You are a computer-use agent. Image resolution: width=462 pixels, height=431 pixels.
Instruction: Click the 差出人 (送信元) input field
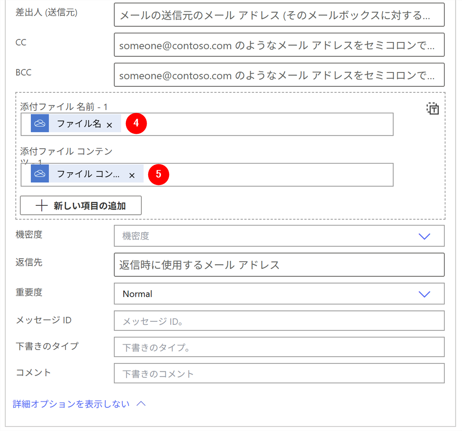coord(279,15)
